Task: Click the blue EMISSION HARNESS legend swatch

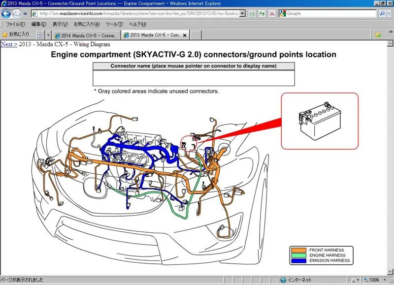Action: [x=298, y=261]
